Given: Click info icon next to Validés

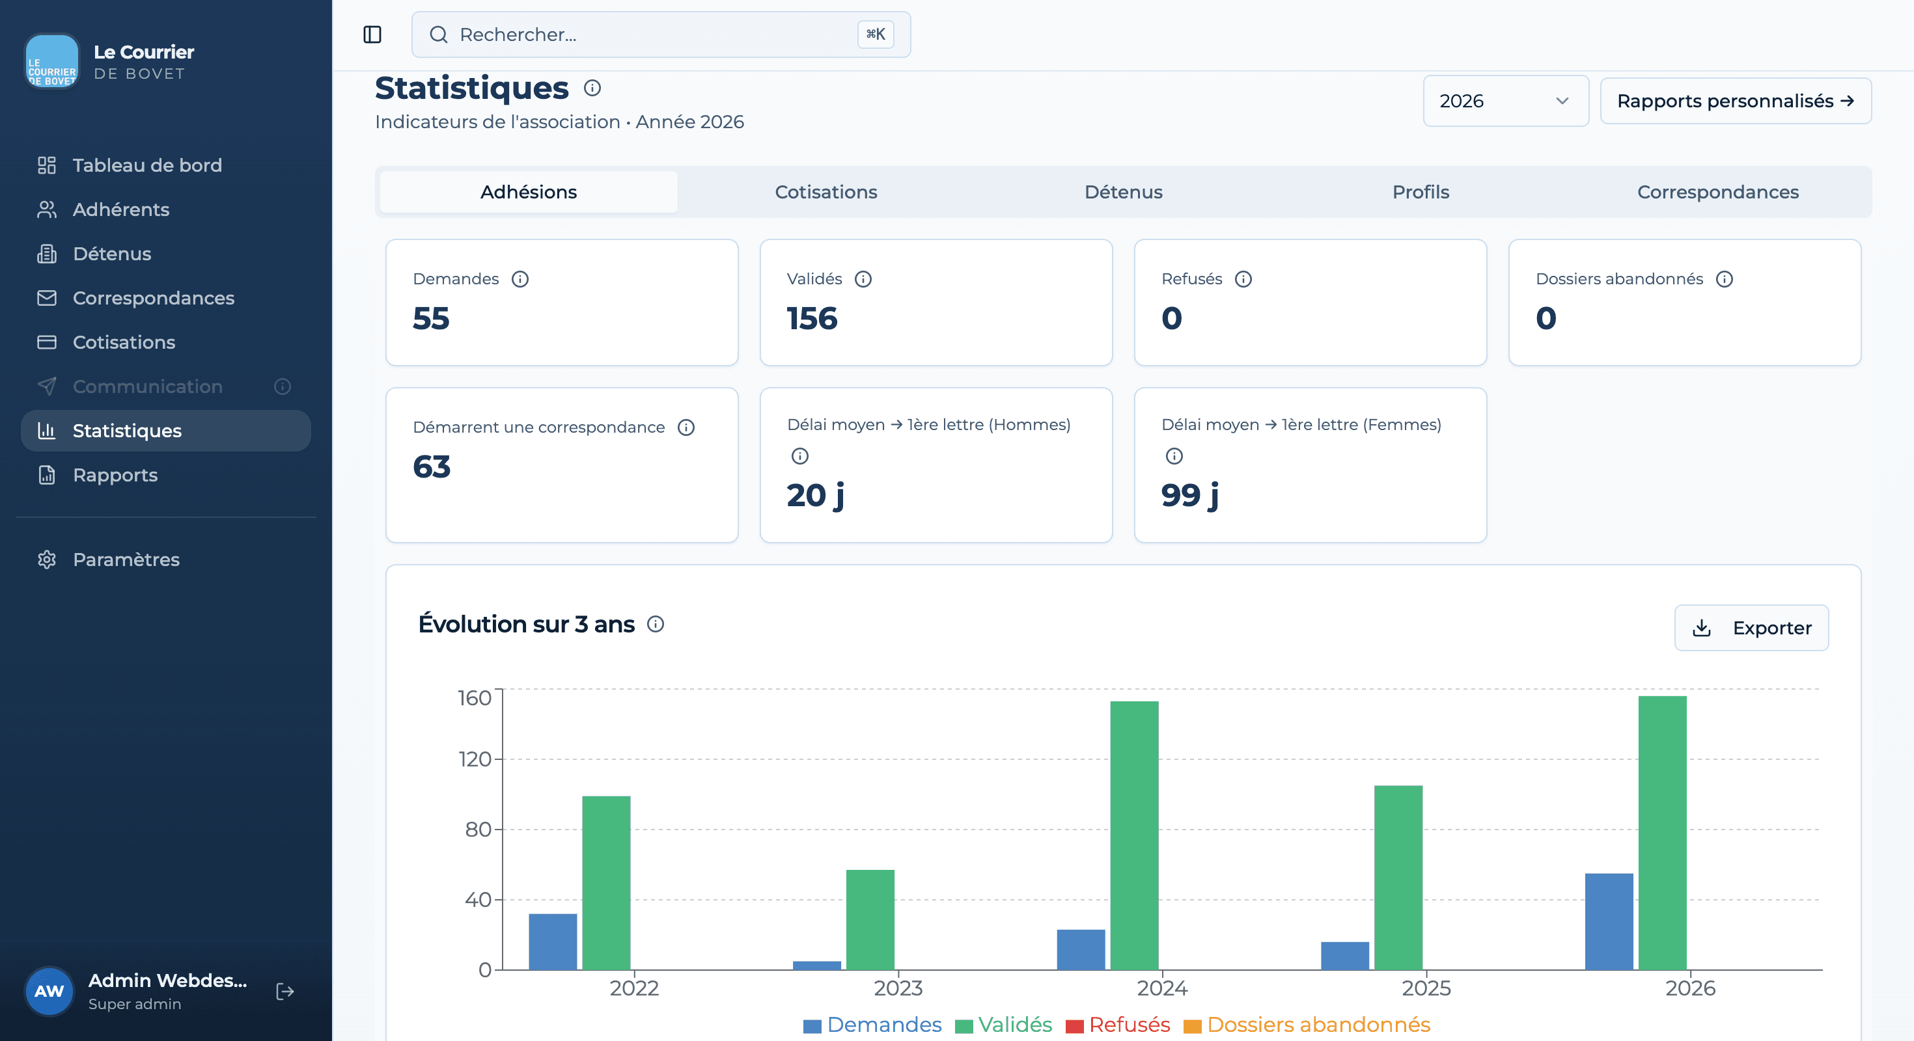Looking at the screenshot, I should click(x=863, y=279).
